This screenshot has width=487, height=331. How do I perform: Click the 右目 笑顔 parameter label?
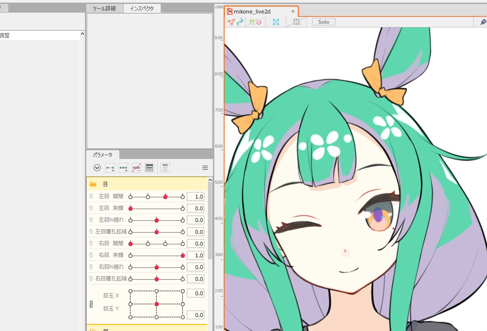(111, 255)
